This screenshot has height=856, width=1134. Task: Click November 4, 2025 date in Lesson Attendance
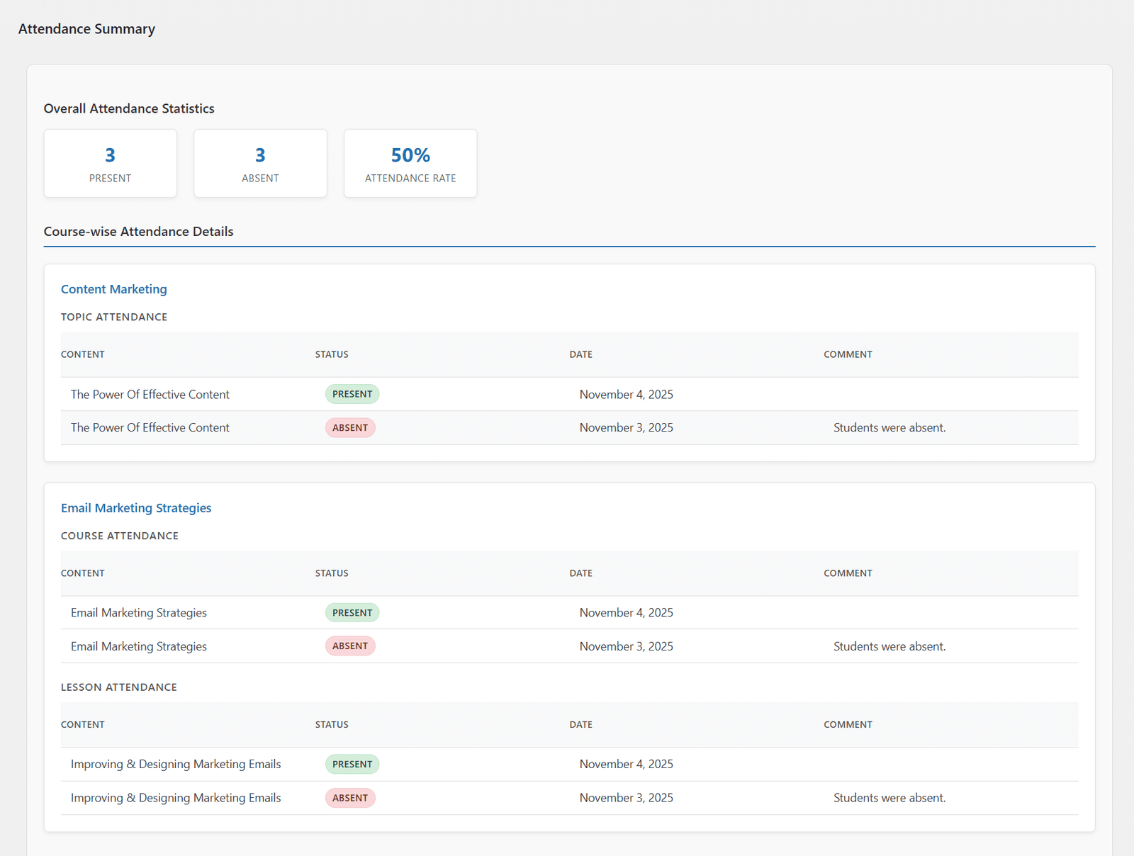pos(627,765)
